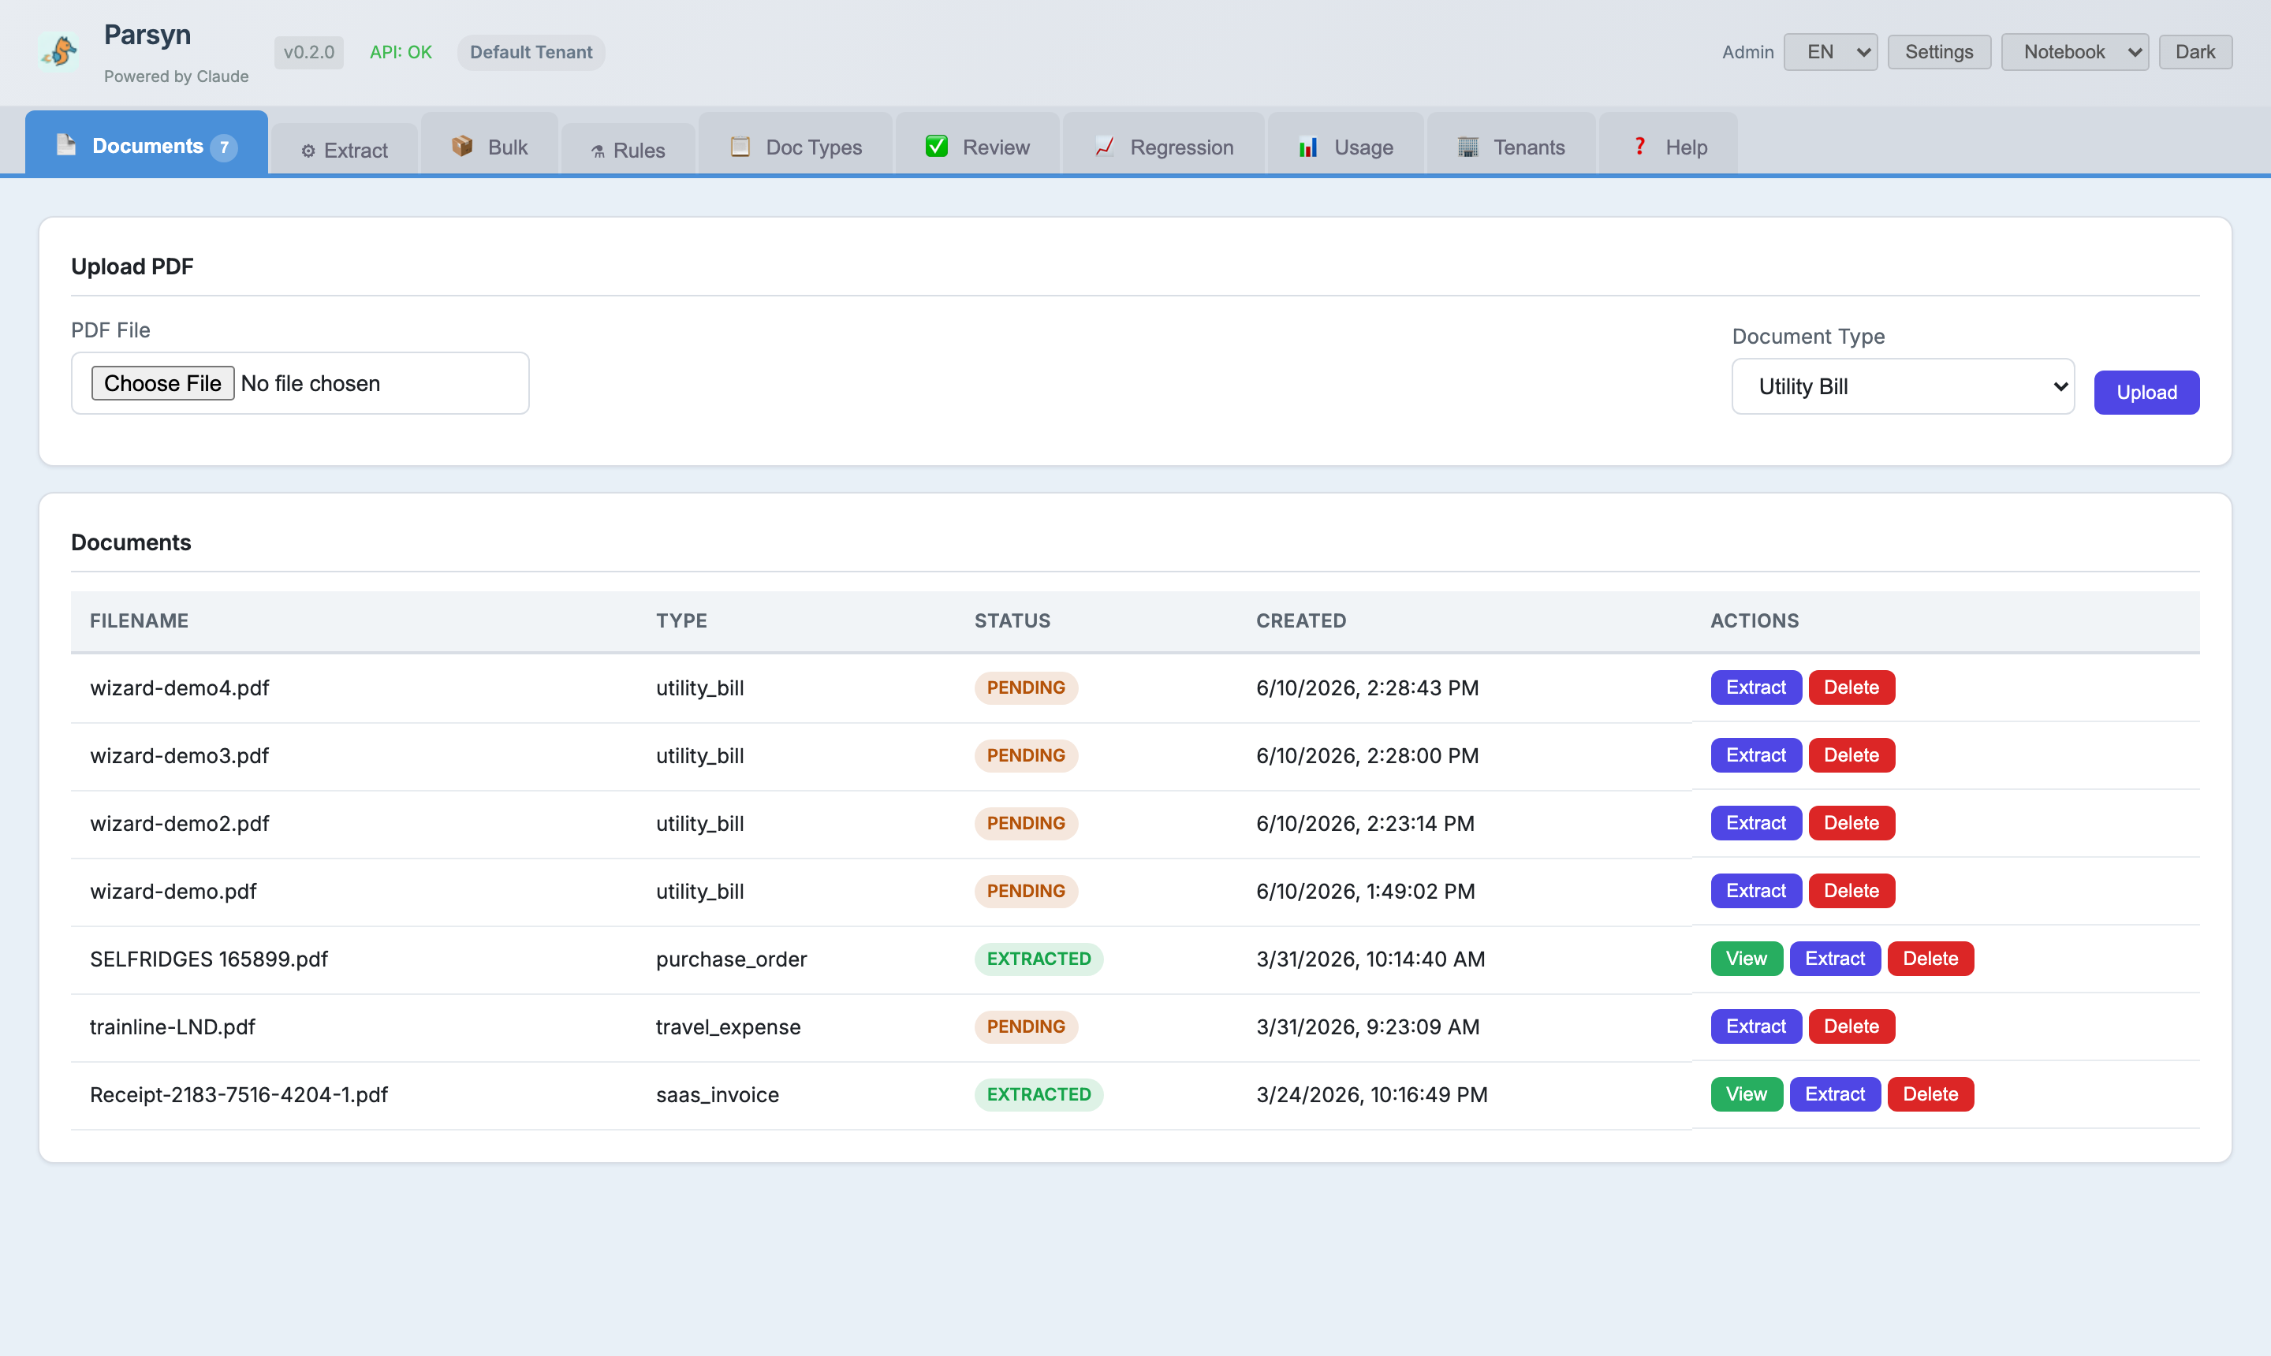Click the CREATED column header
The height and width of the screenshot is (1356, 2271).
pos(1300,620)
